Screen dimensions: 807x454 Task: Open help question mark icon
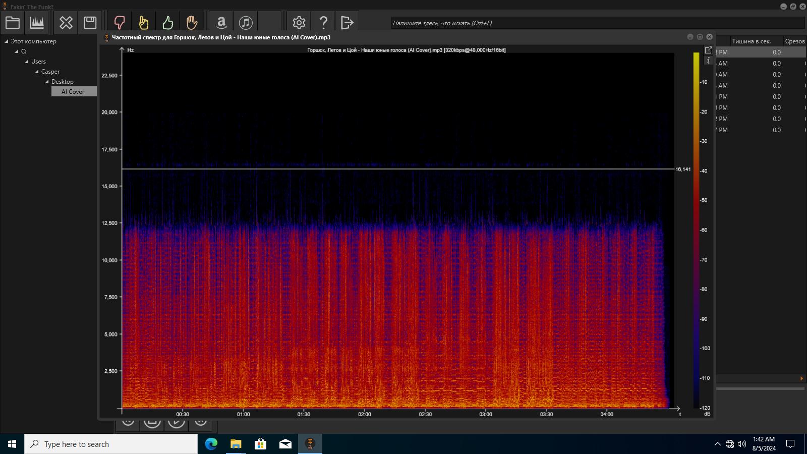point(323,23)
